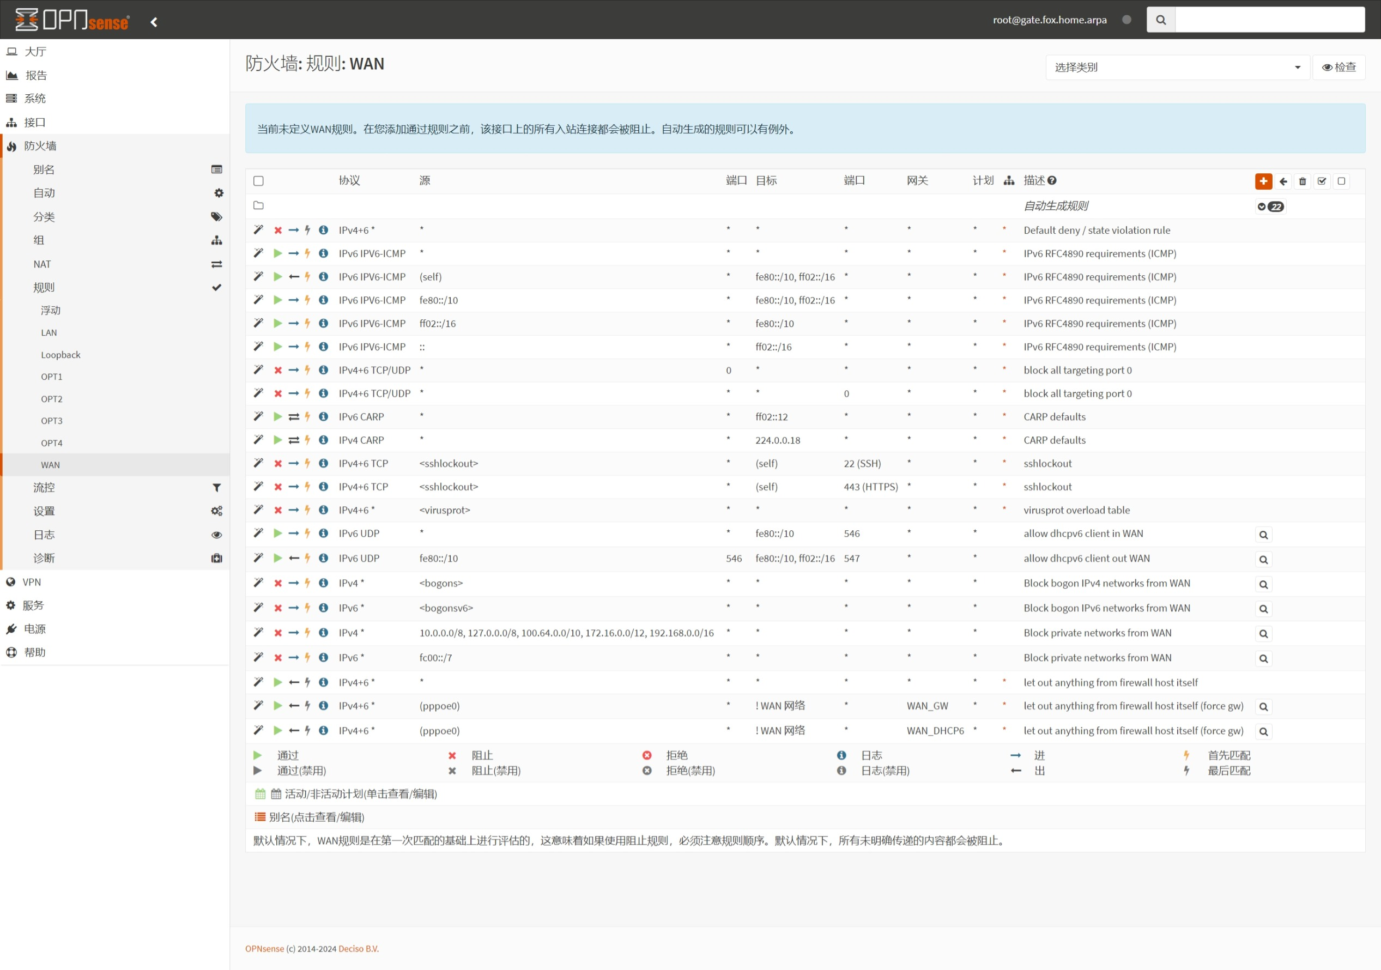1381x970 pixels.
Task: Expand the VPN menu in sidebar
Action: [x=32, y=582]
